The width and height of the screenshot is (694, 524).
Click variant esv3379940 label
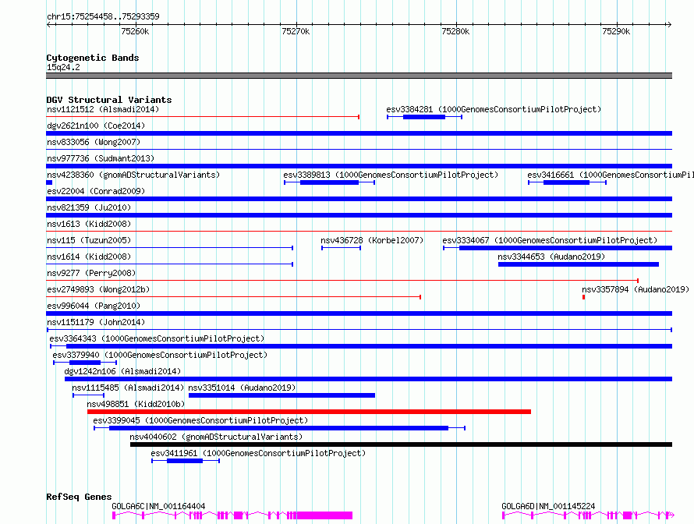point(160,355)
